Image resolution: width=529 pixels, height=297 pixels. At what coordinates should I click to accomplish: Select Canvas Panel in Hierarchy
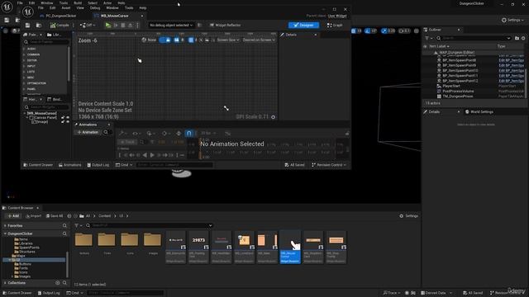click(45, 118)
